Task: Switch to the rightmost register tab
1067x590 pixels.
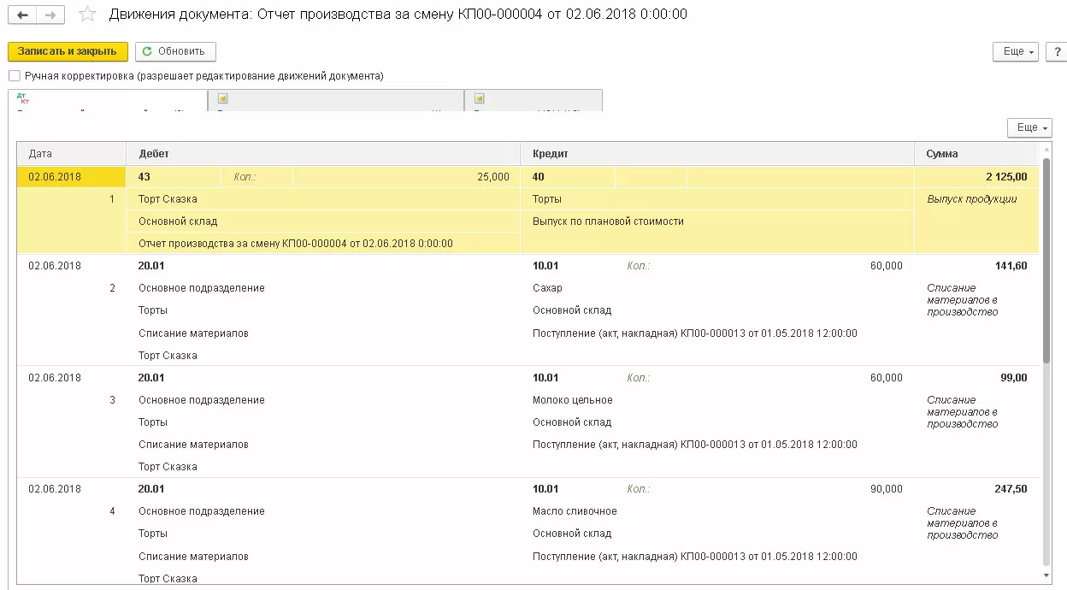Action: (x=533, y=100)
